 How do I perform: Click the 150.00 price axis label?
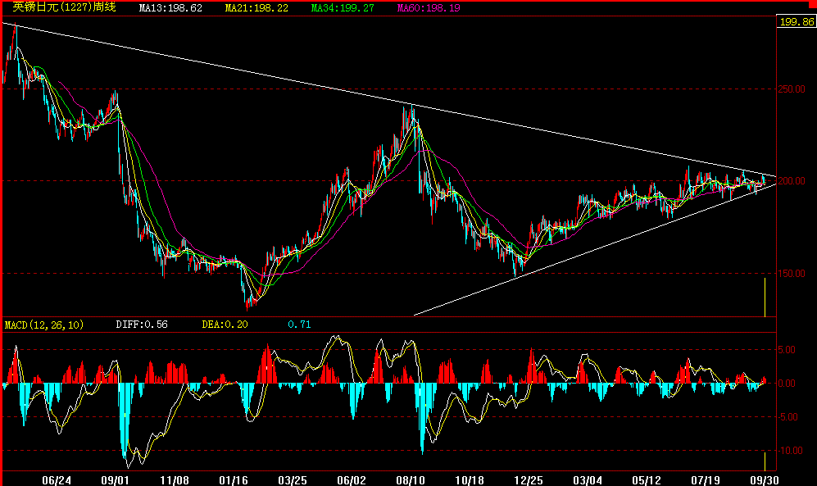(792, 274)
